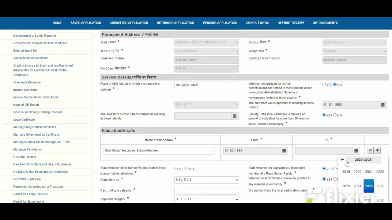Select YES for local certificates previously granted

click(324, 179)
